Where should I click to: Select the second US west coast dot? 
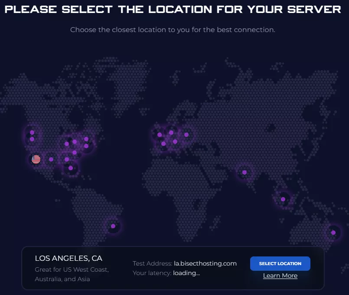(x=32, y=139)
